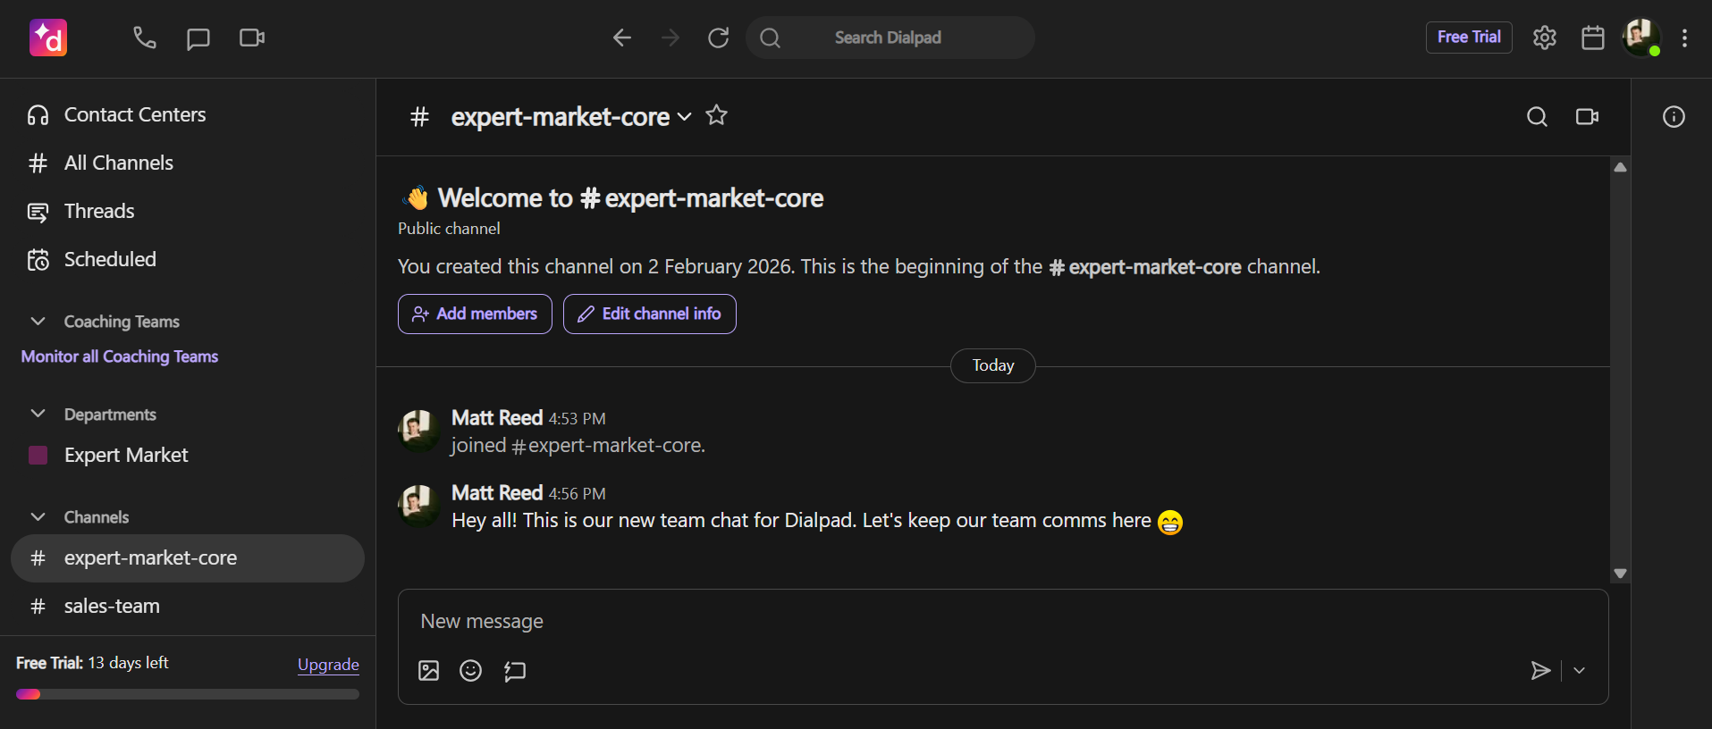This screenshot has width=1712, height=729.
Task: Search within the expert-market-core channel
Action: 1536,117
